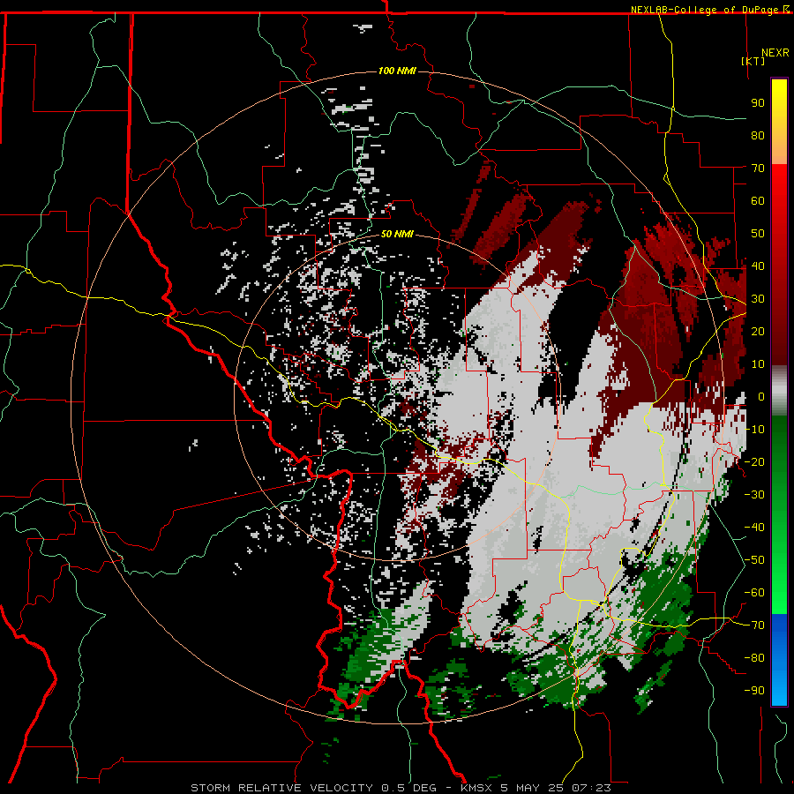Click the 50 NMI range ring label
The width and height of the screenshot is (794, 794).
[x=397, y=234]
